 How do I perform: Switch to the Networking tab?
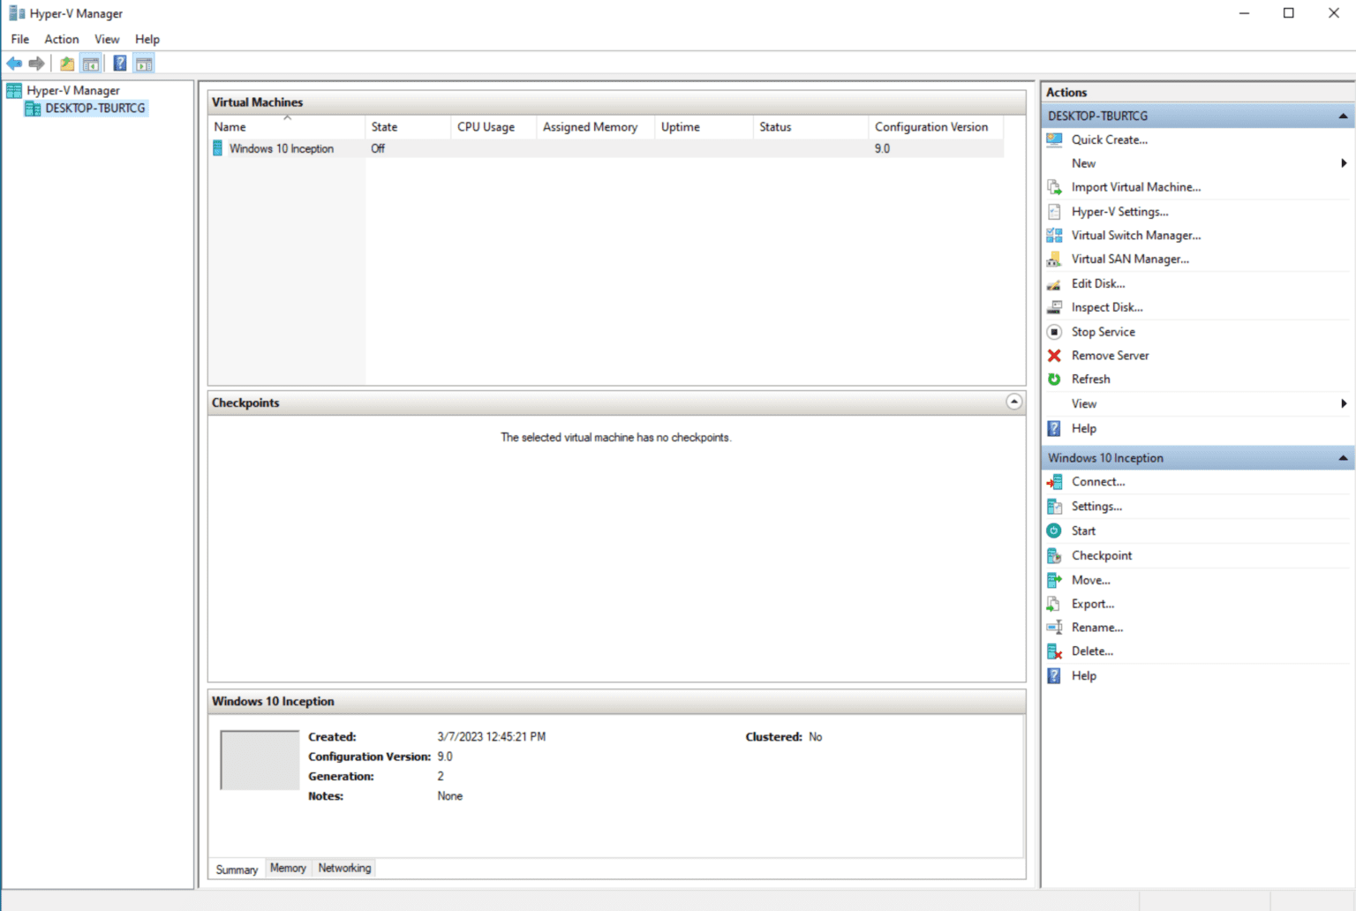(x=344, y=868)
